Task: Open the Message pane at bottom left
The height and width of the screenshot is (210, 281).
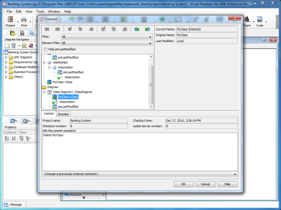Action: 14,205
